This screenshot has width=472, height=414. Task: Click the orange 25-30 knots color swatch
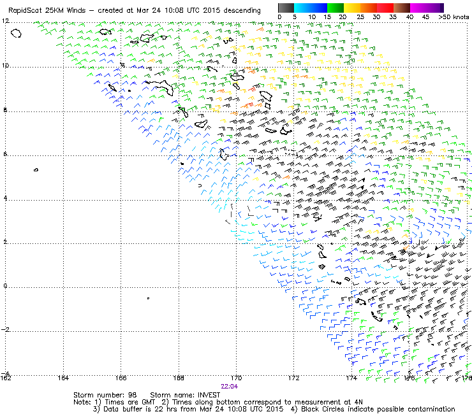369,8
